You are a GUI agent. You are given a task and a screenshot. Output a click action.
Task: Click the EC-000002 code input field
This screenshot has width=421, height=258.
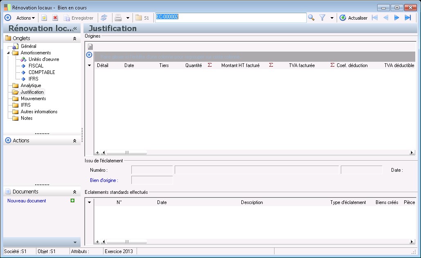point(231,18)
